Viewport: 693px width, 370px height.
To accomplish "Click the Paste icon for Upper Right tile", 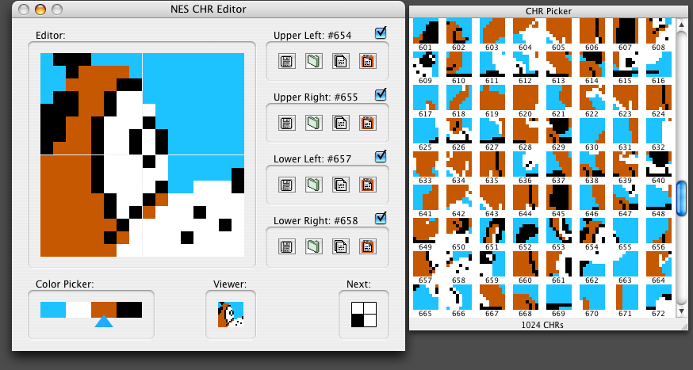I will tap(367, 123).
